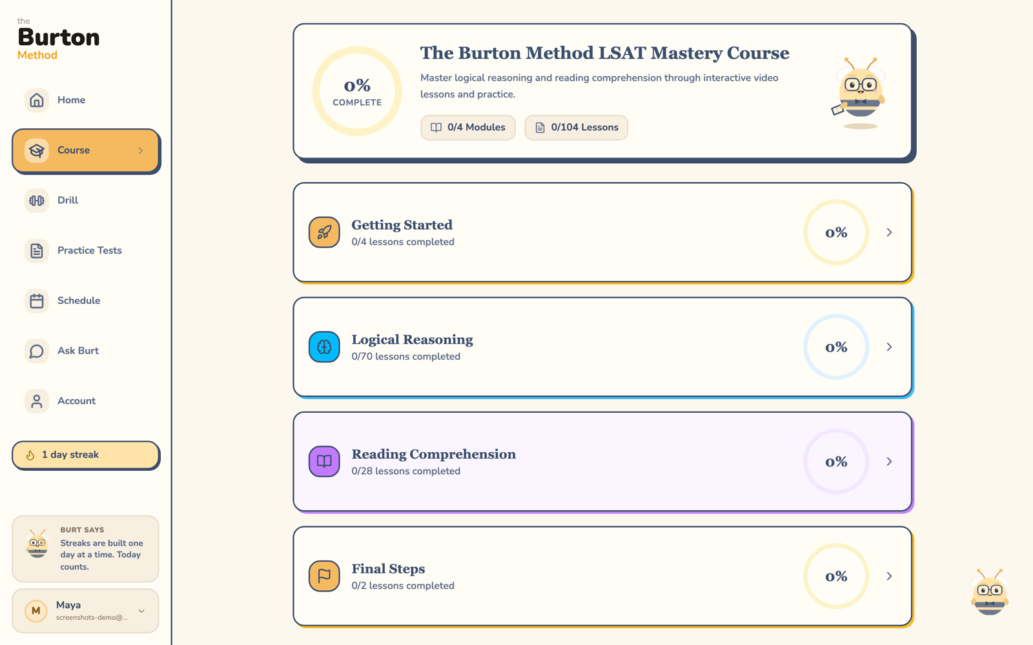Click the Logical Reasoning brain icon
Image resolution: width=1033 pixels, height=645 pixels.
coord(324,347)
